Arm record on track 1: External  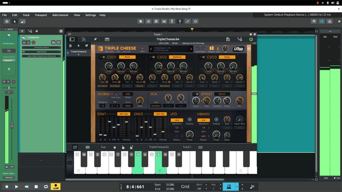[33, 43]
